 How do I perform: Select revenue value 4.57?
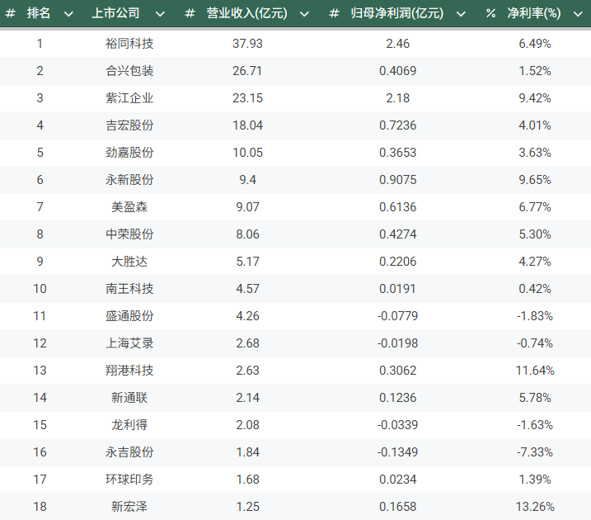click(247, 289)
